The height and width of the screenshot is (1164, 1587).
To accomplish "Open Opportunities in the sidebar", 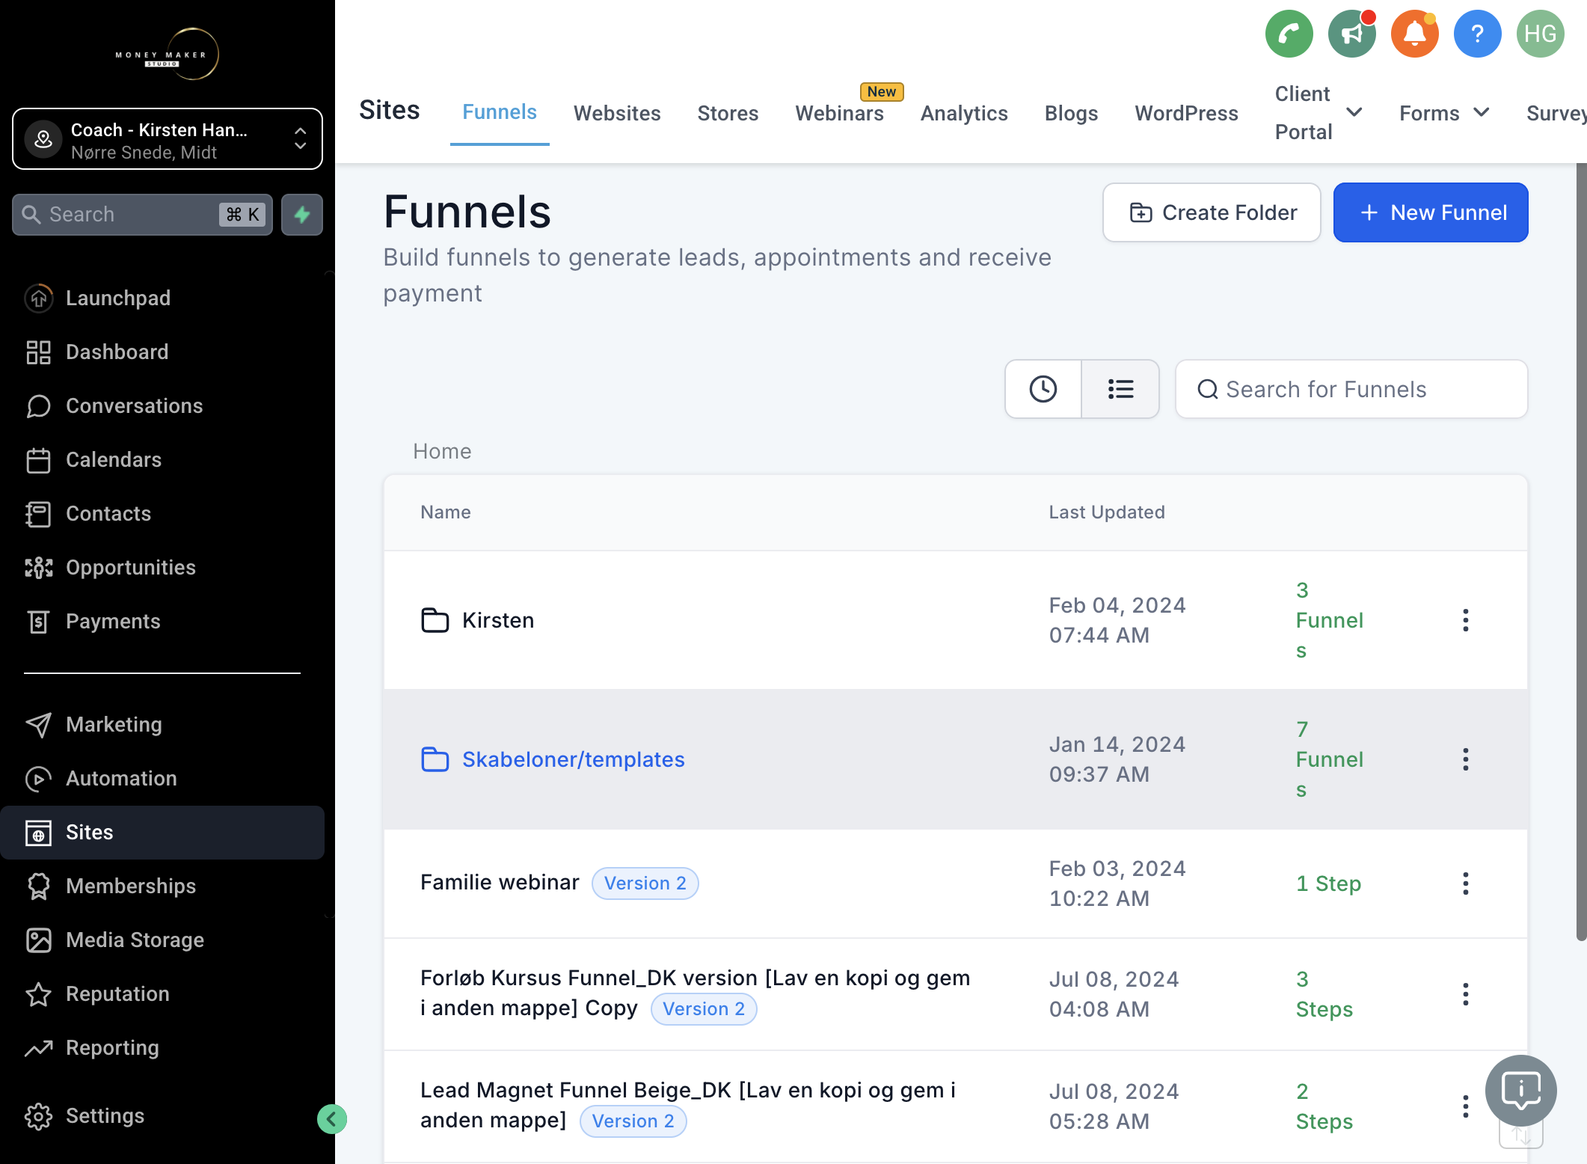I will click(162, 567).
